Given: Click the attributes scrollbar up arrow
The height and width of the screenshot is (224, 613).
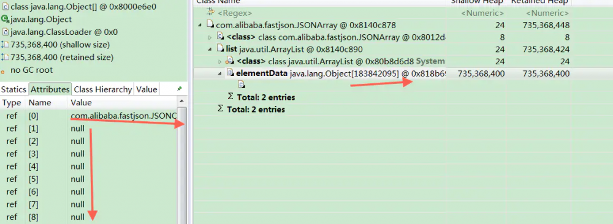Looking at the screenshot, I should [x=182, y=102].
